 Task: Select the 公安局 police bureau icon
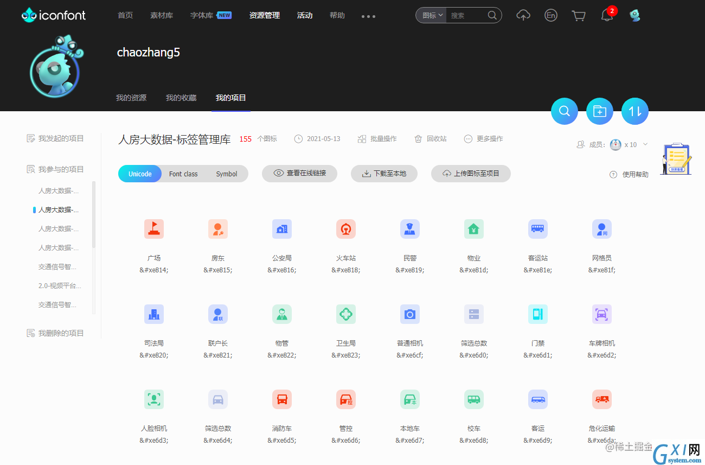tap(282, 229)
